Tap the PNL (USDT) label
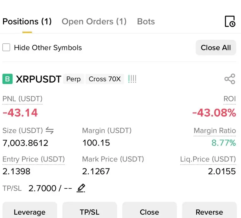241x218 pixels. pyautogui.click(x=22, y=99)
